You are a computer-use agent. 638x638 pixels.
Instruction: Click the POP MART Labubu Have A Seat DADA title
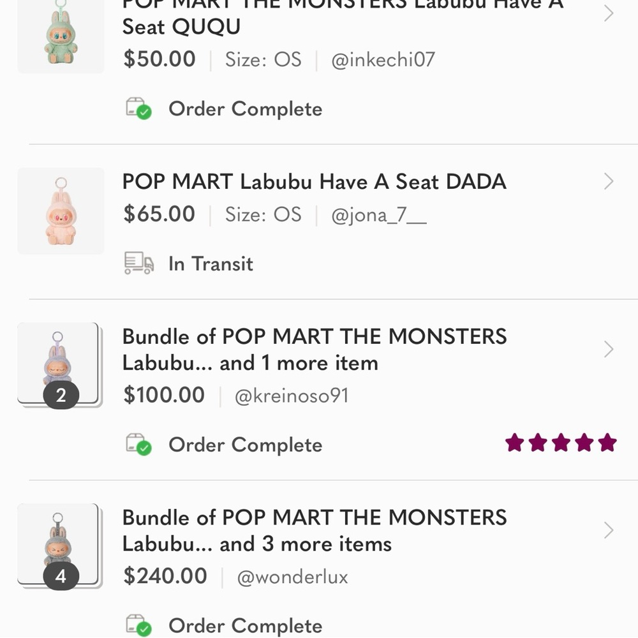[x=314, y=182]
